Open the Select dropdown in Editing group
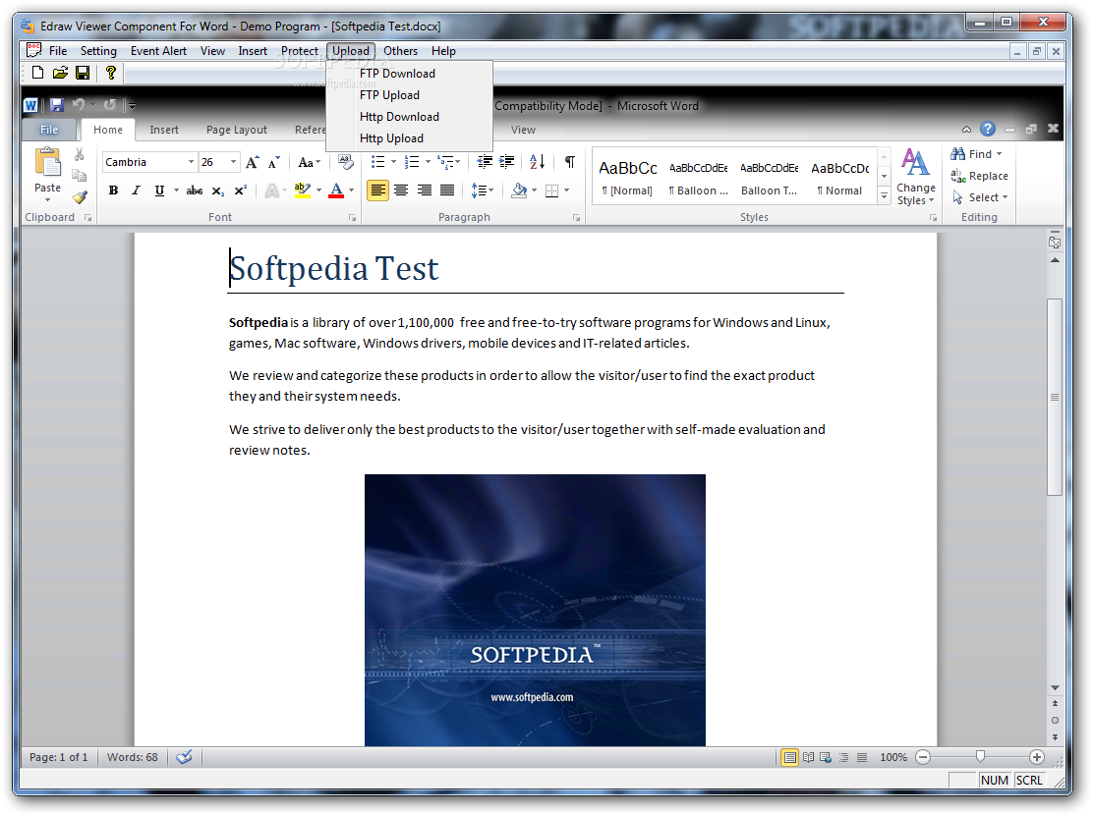Screen dimensions: 1093x816 tap(980, 197)
